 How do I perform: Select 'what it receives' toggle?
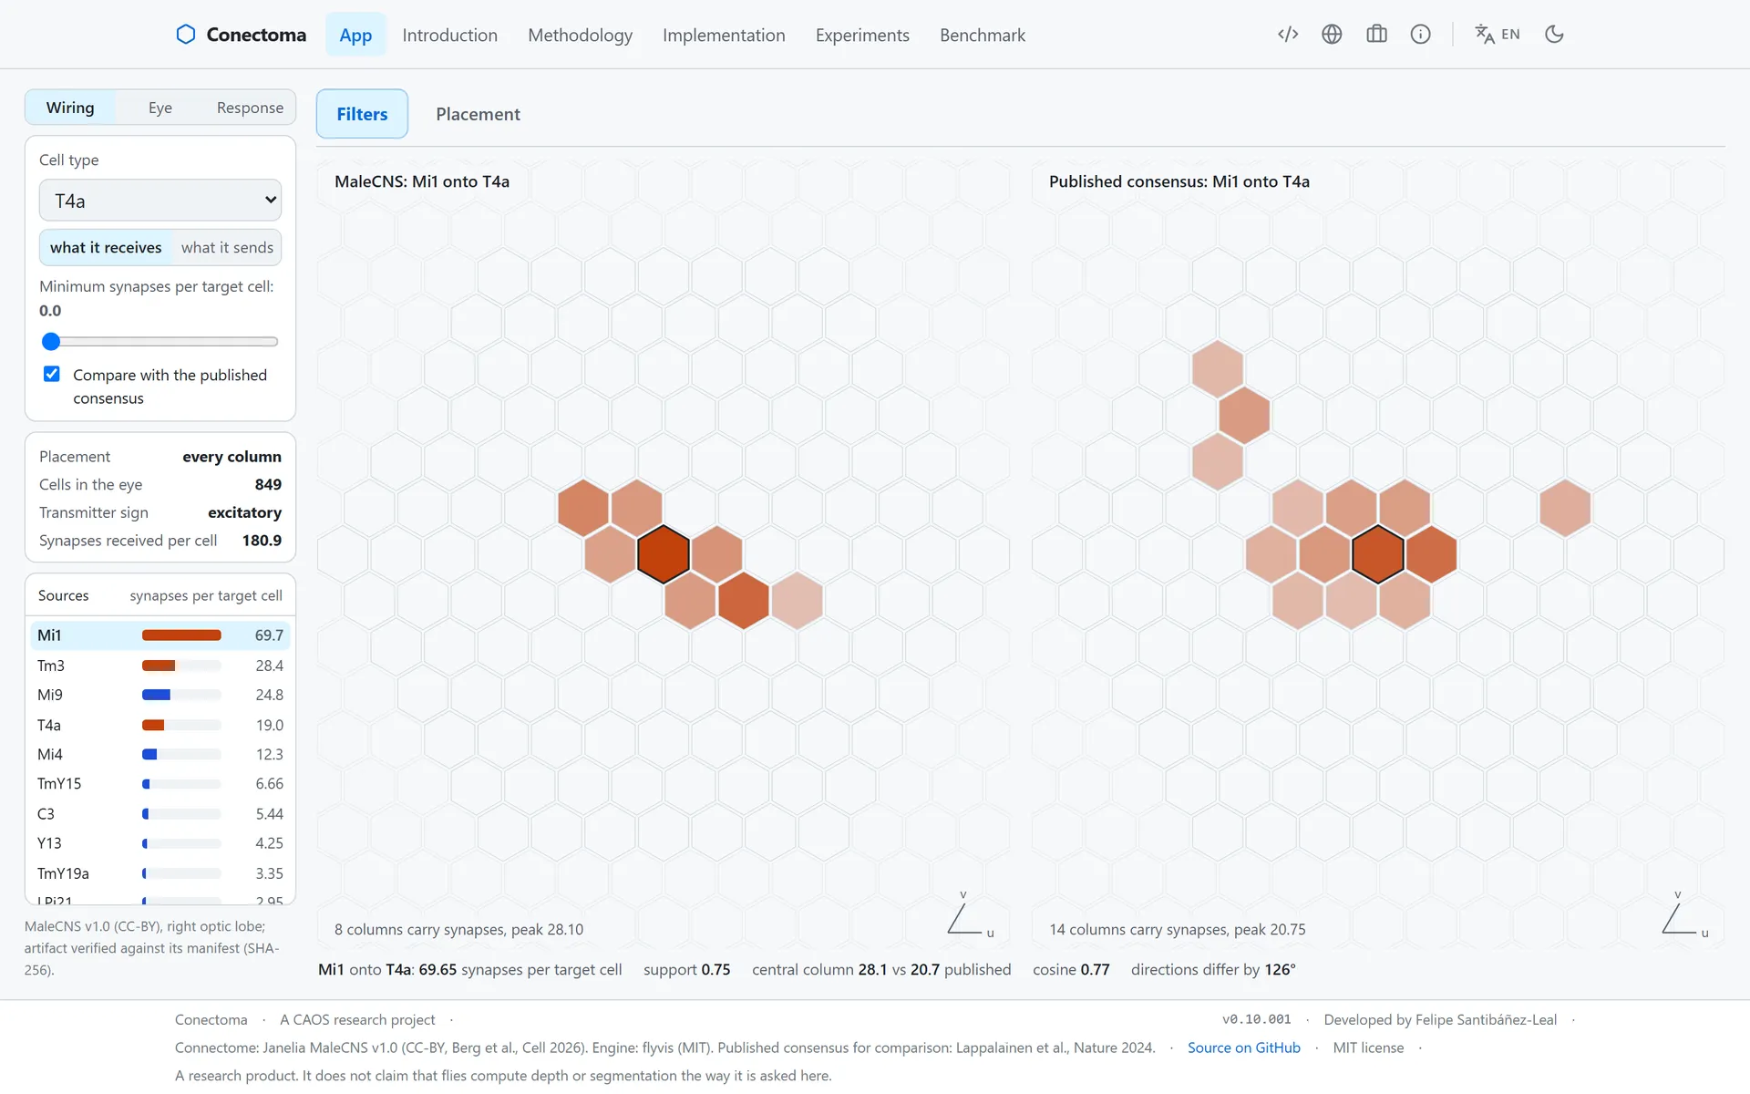click(106, 247)
